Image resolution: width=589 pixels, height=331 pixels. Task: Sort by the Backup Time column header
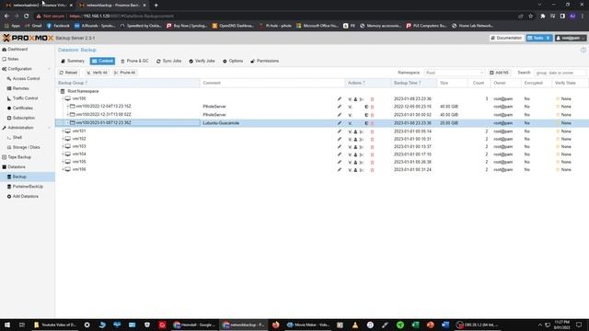413,83
